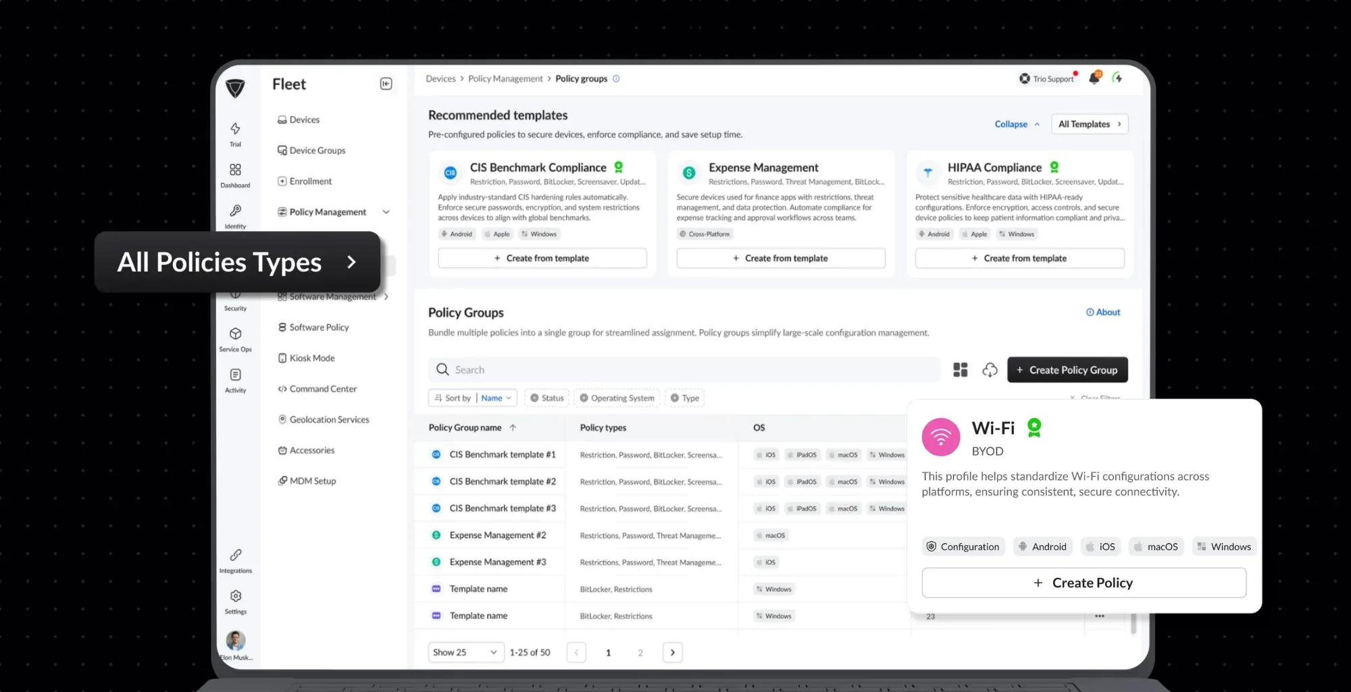Open row options ellipsis at table bottom
Viewport: 1351px width, 692px height.
pyautogui.click(x=1100, y=616)
